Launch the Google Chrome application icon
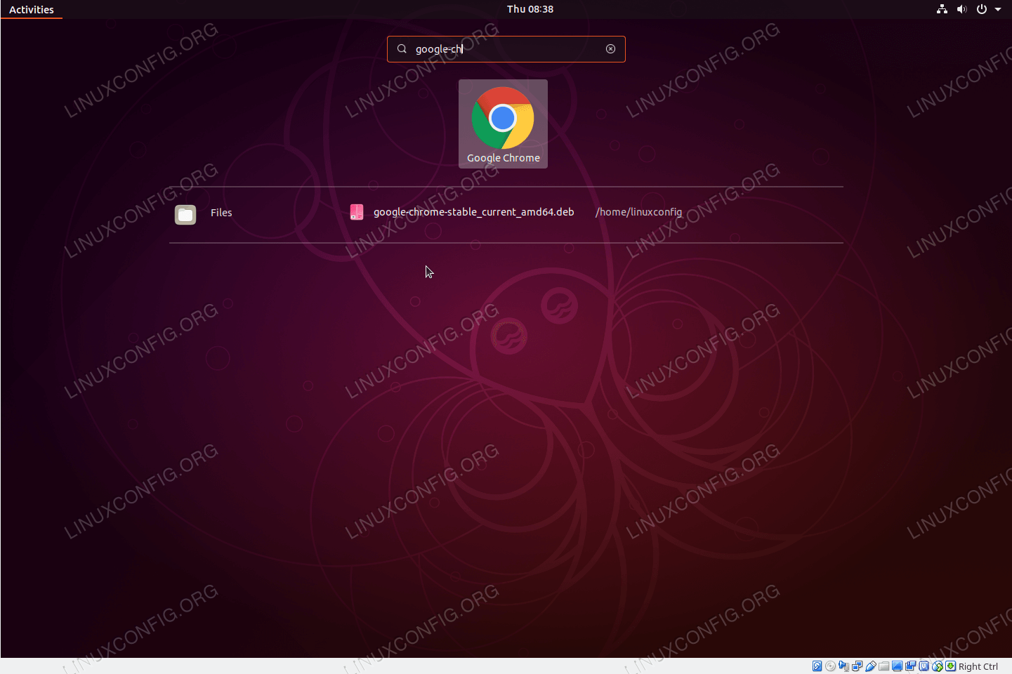The width and height of the screenshot is (1012, 674). coord(503,124)
